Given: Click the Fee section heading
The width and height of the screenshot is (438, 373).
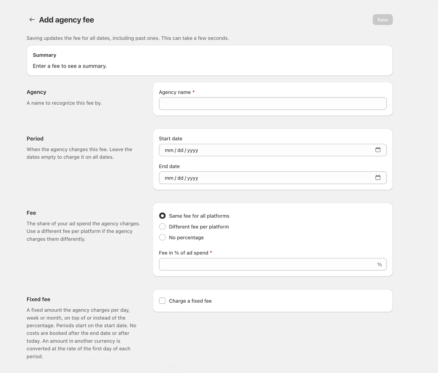Looking at the screenshot, I should pos(31,213).
